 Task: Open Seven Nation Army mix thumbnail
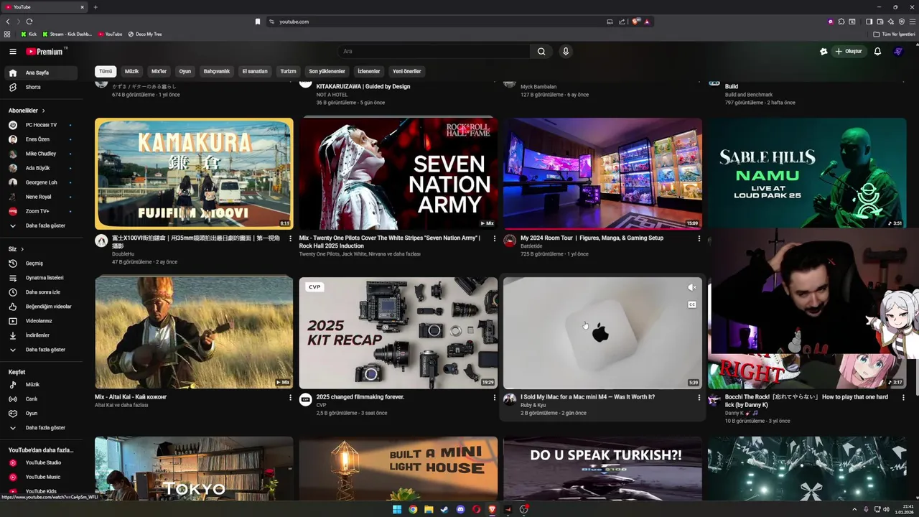(x=398, y=173)
